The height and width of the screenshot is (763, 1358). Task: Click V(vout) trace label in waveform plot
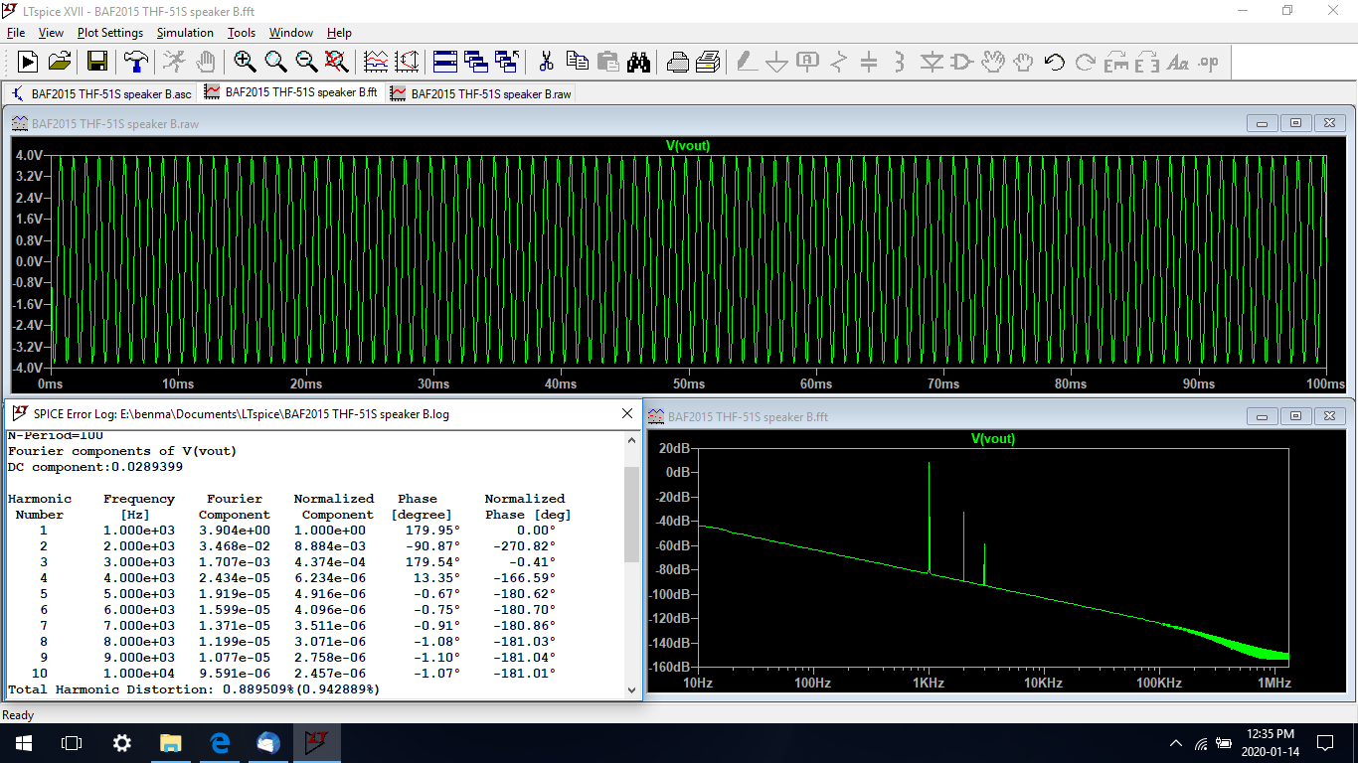[x=688, y=146]
